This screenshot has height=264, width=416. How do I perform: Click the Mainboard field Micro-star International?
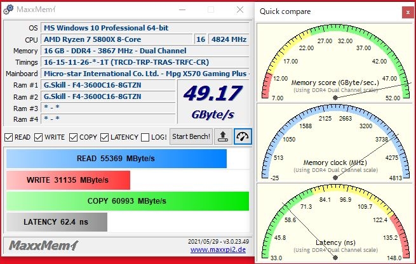point(145,74)
